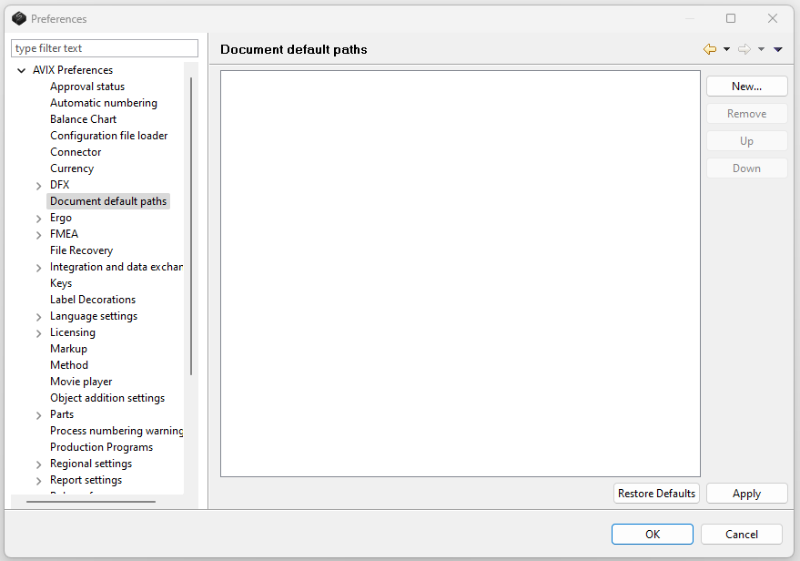The image size is (800, 561).
Task: Expand the Ergo preferences node
Action: click(38, 219)
